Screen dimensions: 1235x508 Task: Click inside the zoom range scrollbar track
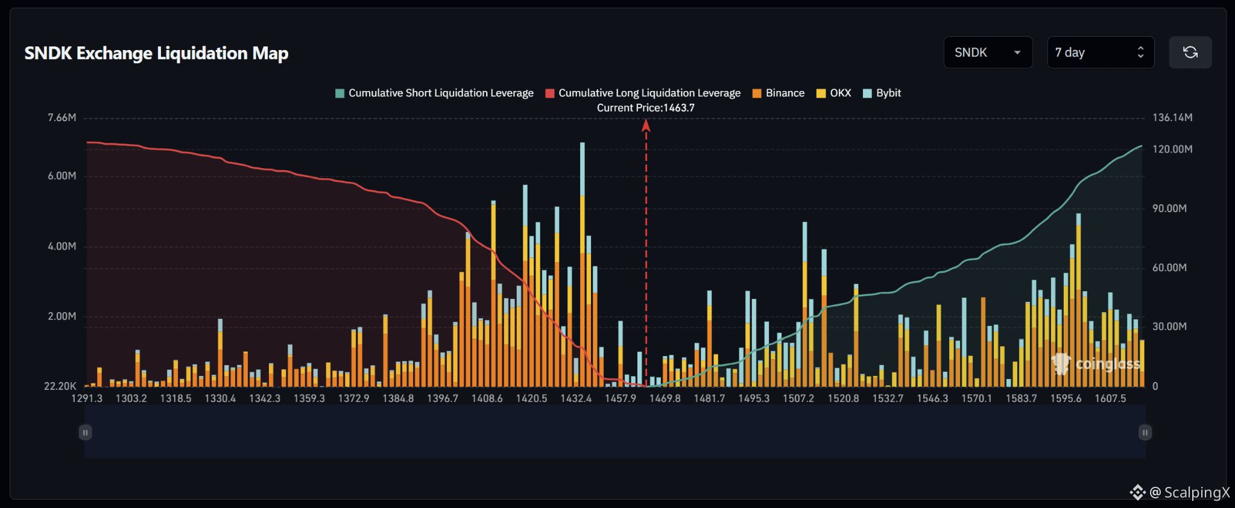615,432
